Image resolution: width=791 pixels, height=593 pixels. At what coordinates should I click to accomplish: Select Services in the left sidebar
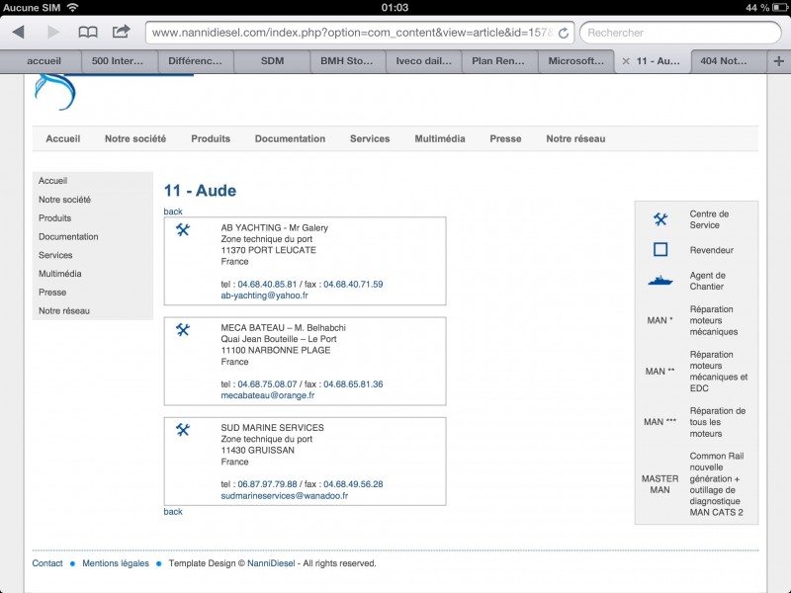[x=55, y=255]
